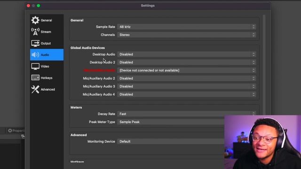Image resolution: width=301 pixels, height=169 pixels.
Task: Click the Audio speaker icon
Action: [35, 55]
